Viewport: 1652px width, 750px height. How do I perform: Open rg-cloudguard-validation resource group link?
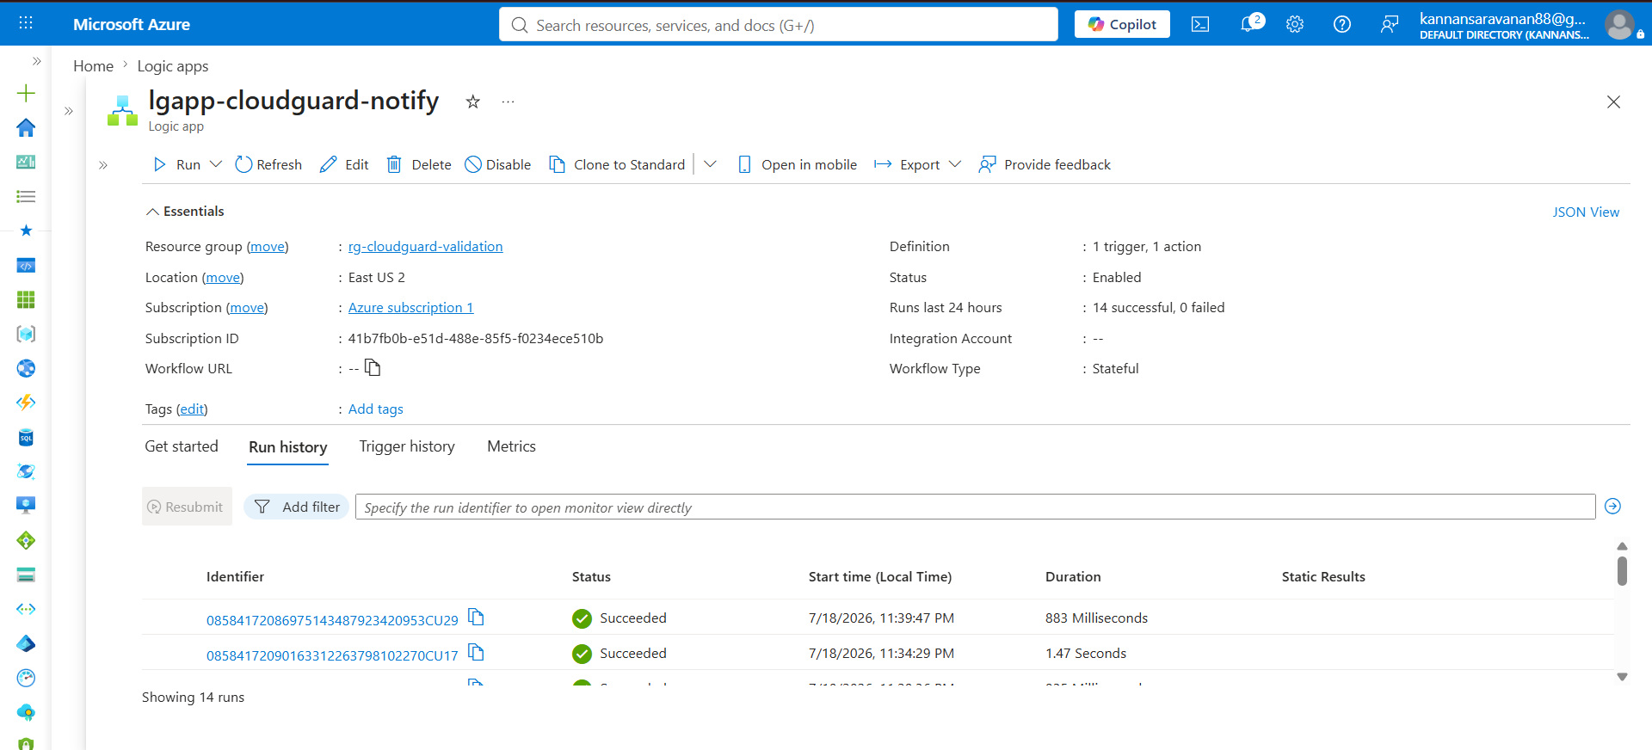point(425,247)
